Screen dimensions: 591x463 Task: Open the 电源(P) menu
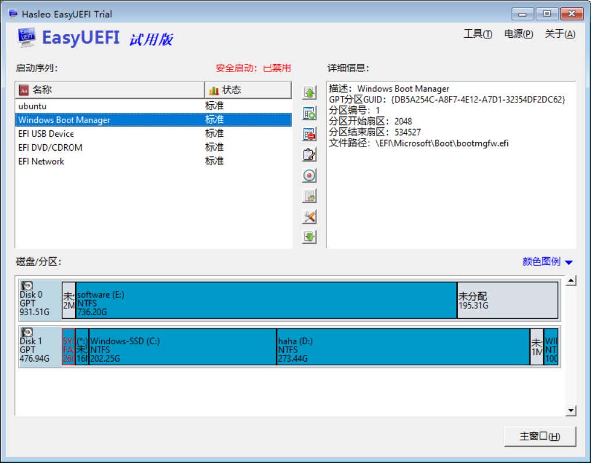point(518,34)
